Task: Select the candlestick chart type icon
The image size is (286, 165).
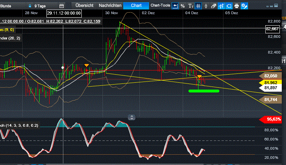Action: click(x=206, y=6)
